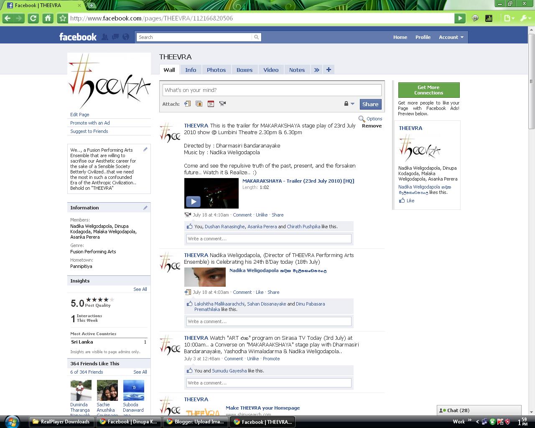Click Remove on the trailer post
The image size is (535, 428).
coord(372,126)
